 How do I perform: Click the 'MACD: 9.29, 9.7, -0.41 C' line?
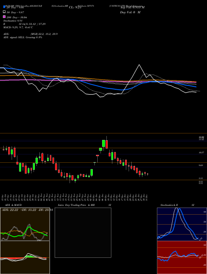[18, 27]
